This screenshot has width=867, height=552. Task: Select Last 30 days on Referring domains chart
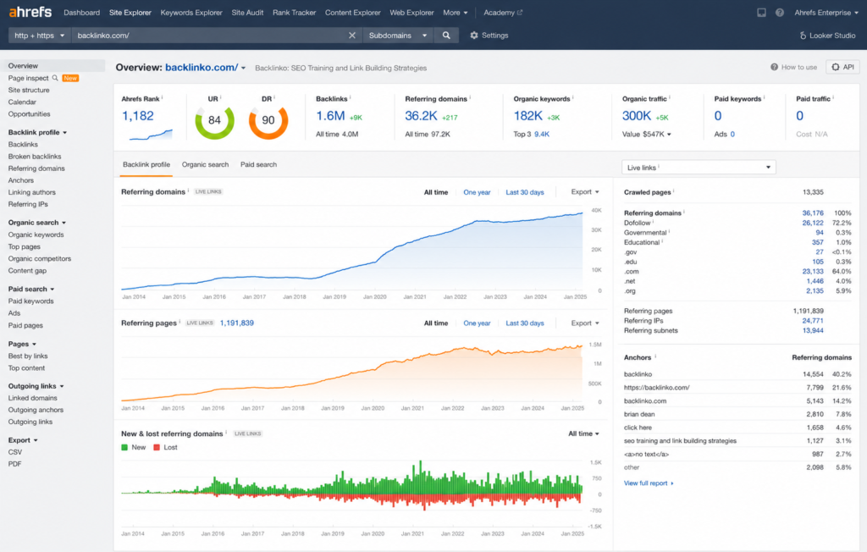click(x=525, y=192)
